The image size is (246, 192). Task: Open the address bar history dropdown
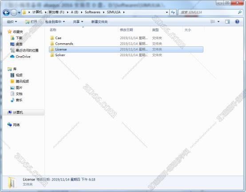[x=167, y=12]
